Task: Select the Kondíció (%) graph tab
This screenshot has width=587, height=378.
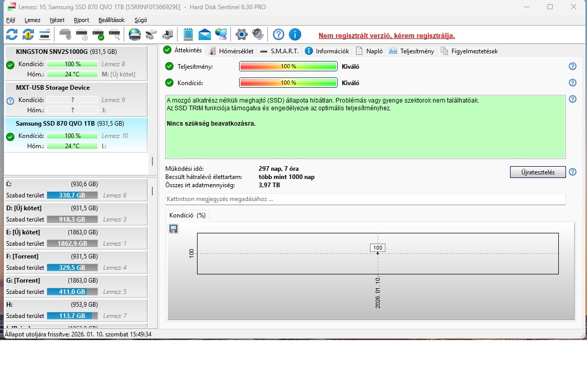Action: click(x=188, y=215)
